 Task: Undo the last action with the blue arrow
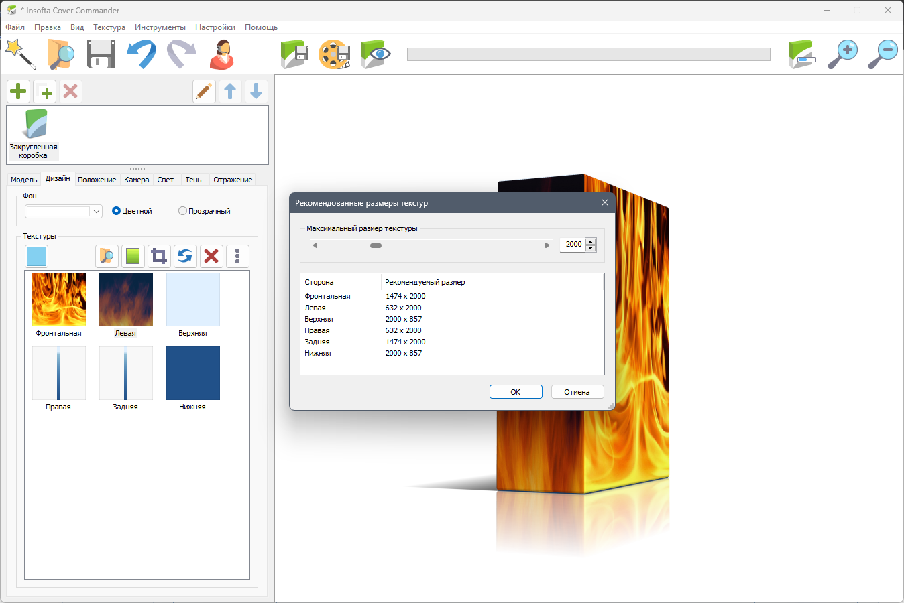click(x=142, y=54)
